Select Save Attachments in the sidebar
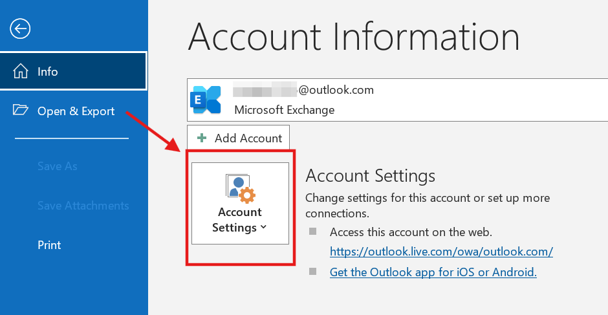 coord(83,205)
